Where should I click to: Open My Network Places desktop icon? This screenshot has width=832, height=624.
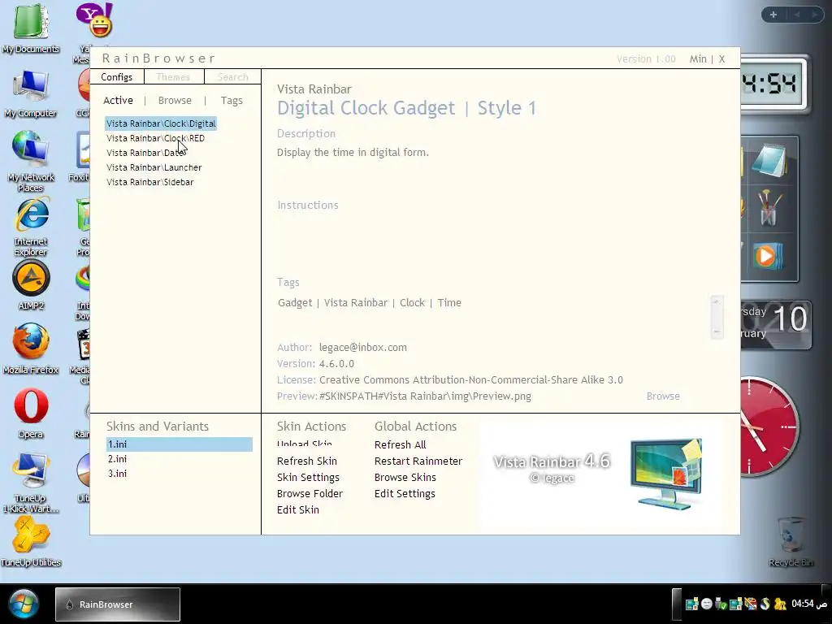[x=30, y=160]
